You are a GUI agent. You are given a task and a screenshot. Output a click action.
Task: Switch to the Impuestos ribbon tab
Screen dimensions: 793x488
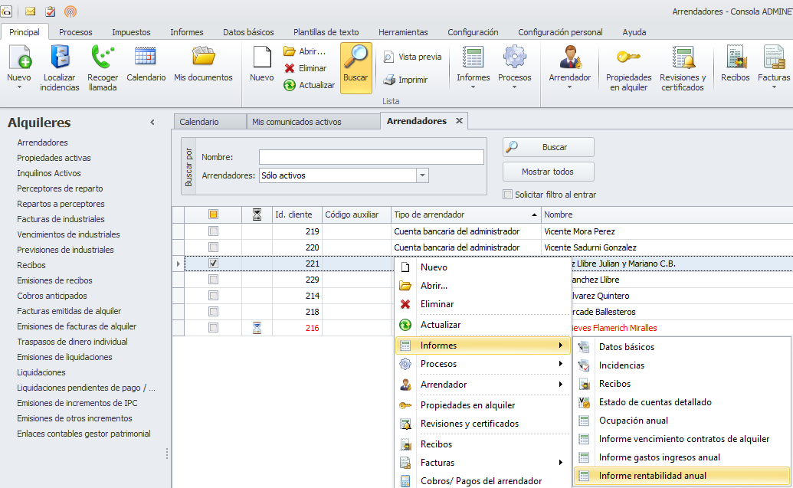(x=131, y=32)
